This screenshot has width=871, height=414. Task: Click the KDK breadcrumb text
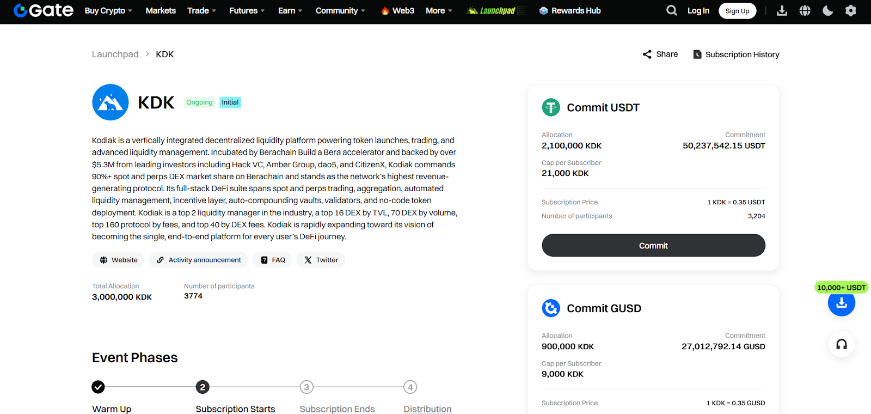pyautogui.click(x=164, y=54)
